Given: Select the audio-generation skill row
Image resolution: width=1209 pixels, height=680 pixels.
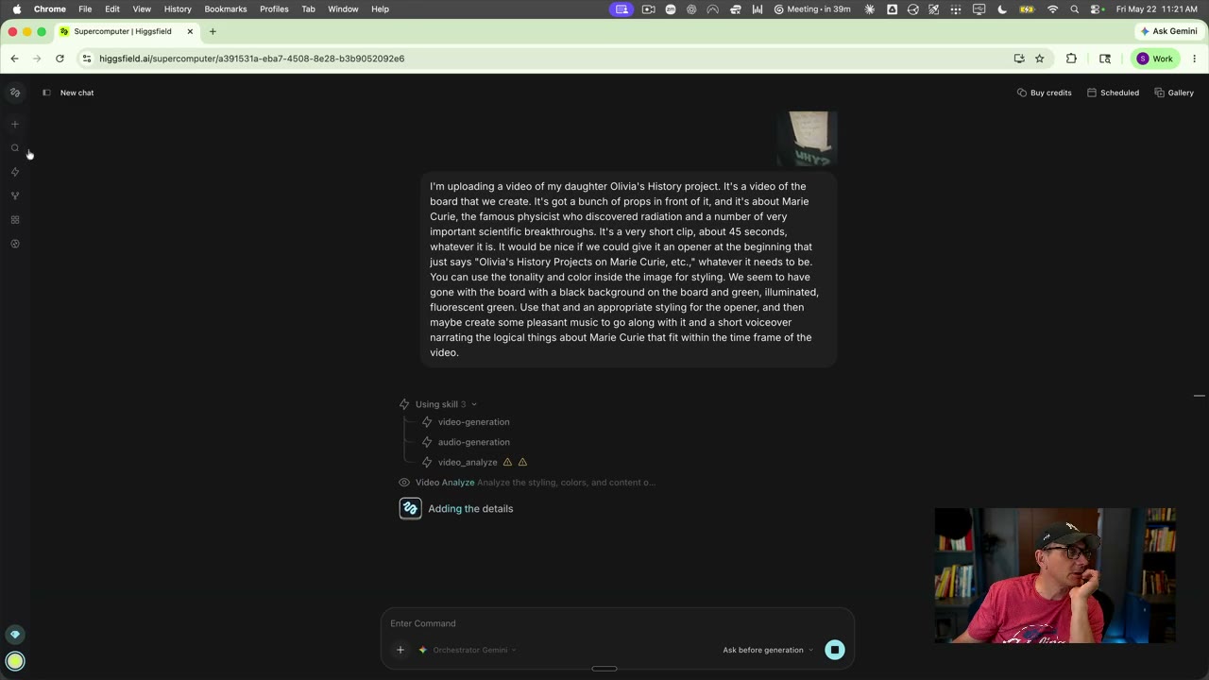Looking at the screenshot, I should pyautogui.click(x=466, y=442).
